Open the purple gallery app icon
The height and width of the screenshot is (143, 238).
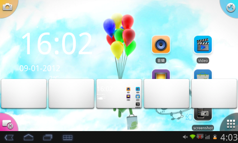pyautogui.click(x=161, y=74)
